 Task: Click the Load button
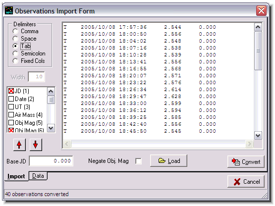click(169, 161)
